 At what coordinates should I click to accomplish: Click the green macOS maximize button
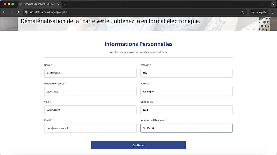[12, 4]
